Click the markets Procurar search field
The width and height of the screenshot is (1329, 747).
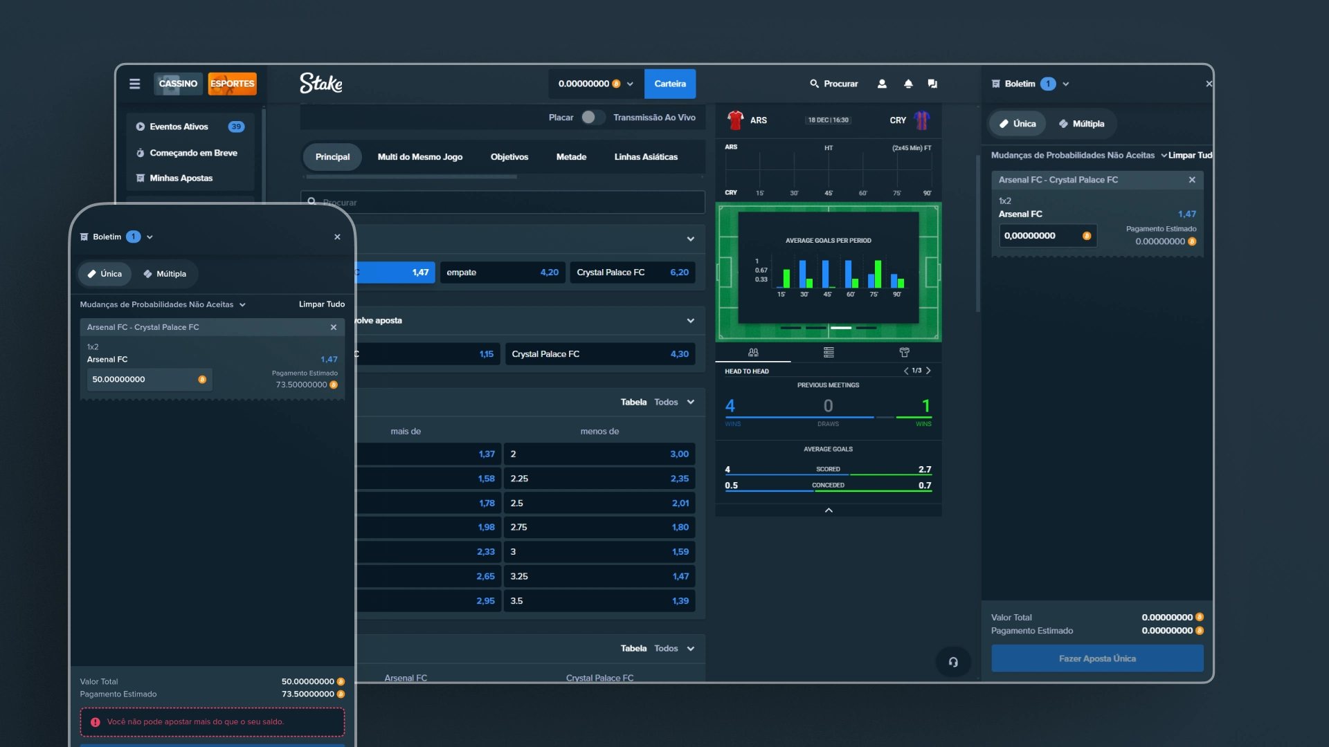click(503, 202)
